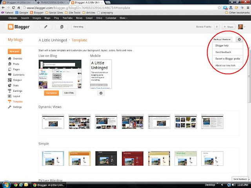Click the volume icon in system tray
Viewport: 251px width, 188px height.
pos(233,185)
